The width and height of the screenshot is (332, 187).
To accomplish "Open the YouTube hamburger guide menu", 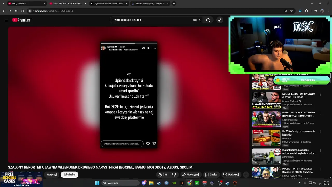I will 6,20.
